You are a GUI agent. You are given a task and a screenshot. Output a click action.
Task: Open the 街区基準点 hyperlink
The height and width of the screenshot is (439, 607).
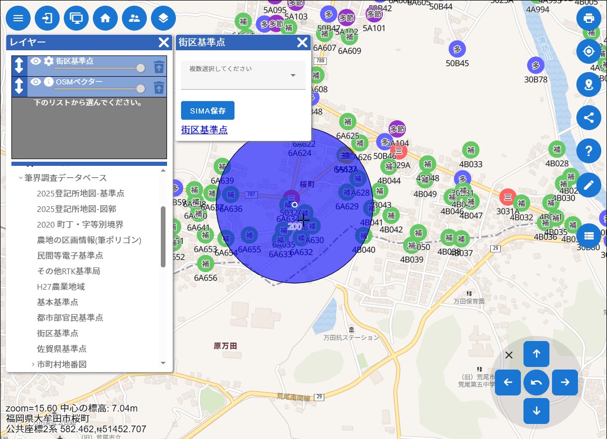(x=204, y=130)
